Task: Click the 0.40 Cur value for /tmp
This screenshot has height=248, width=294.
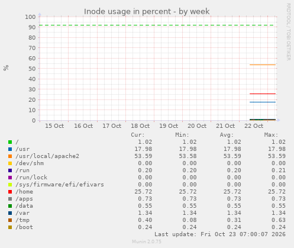Action: (145, 220)
